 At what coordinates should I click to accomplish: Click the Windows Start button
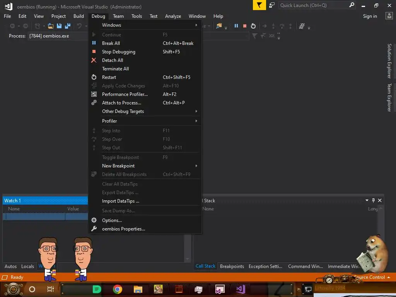tap(13, 289)
